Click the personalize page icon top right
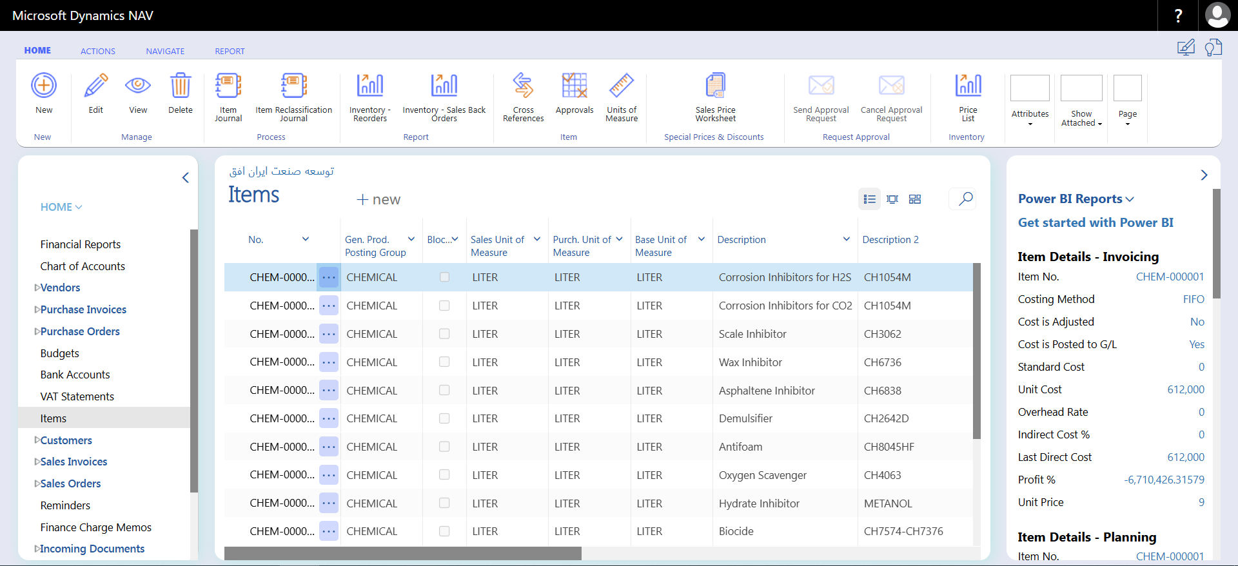This screenshot has width=1238, height=566. click(1186, 48)
